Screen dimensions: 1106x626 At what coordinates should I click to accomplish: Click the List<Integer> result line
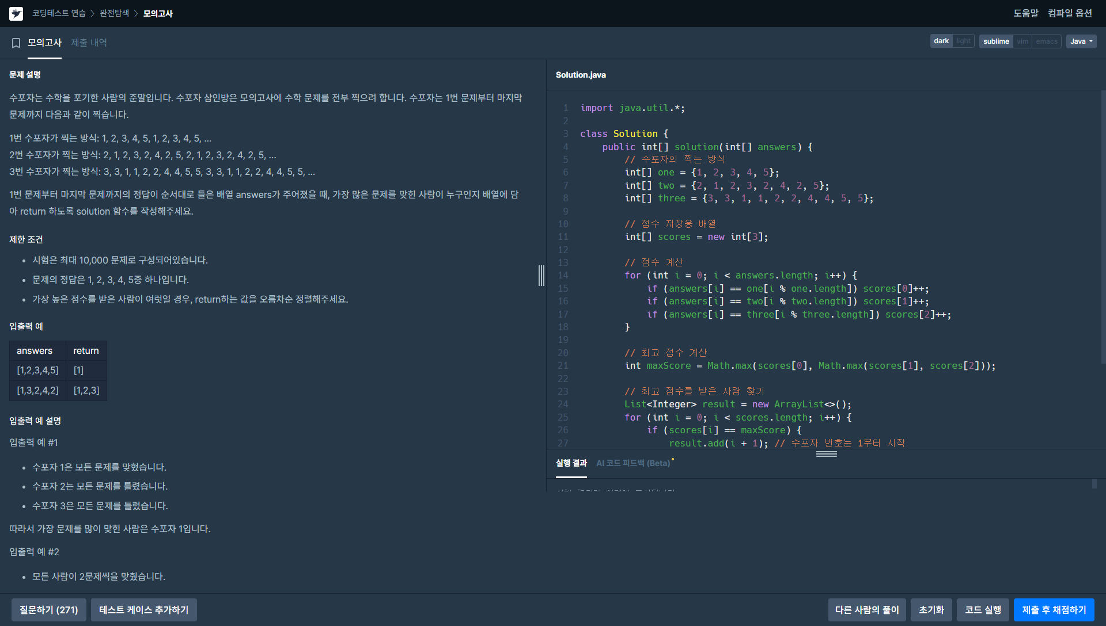tap(738, 404)
